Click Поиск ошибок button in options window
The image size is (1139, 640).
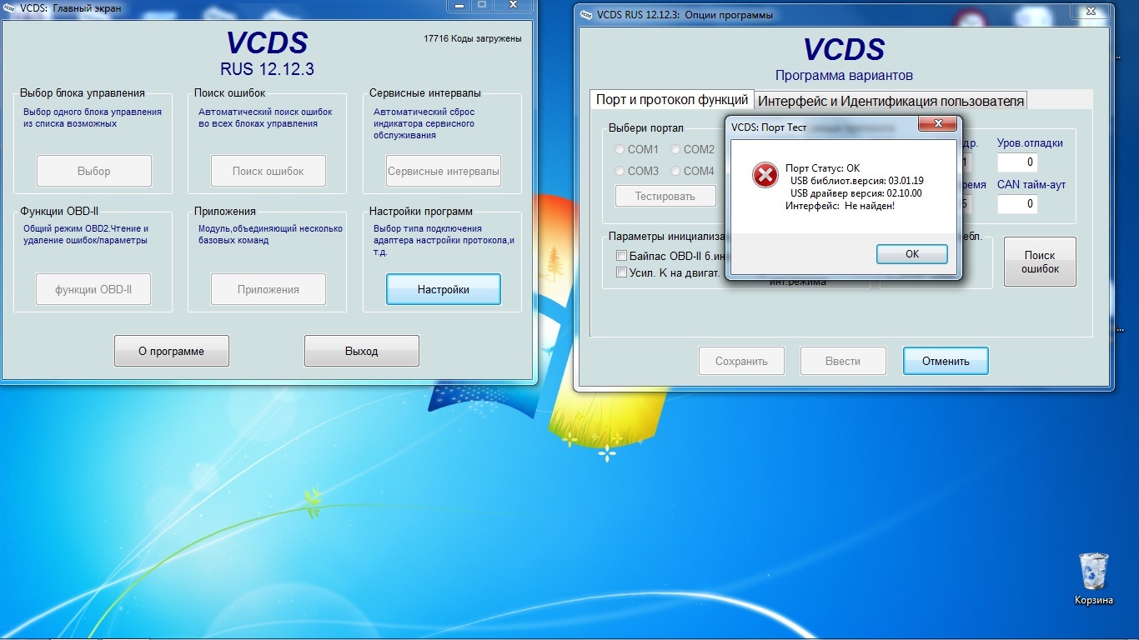(1040, 262)
